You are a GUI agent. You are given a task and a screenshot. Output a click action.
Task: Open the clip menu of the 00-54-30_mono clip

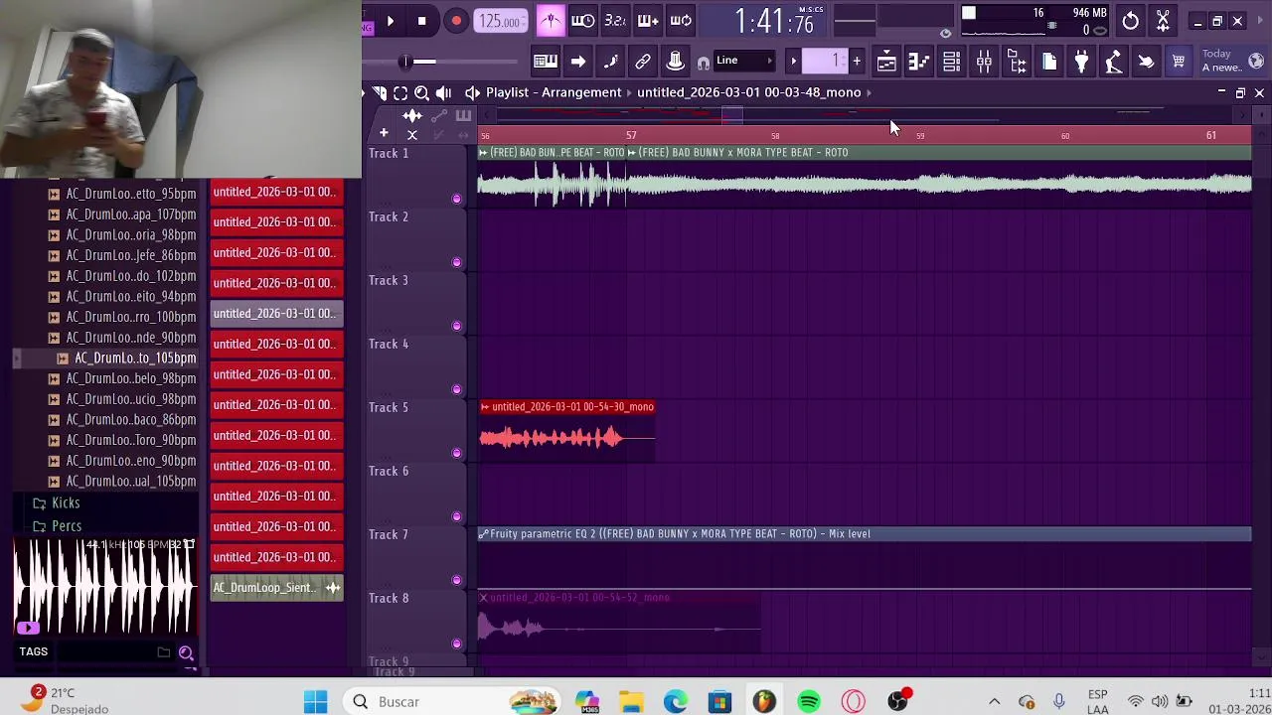[484, 406]
